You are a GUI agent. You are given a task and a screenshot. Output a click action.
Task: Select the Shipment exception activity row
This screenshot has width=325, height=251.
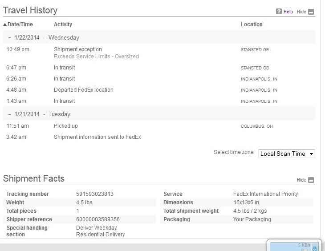click(x=77, y=49)
